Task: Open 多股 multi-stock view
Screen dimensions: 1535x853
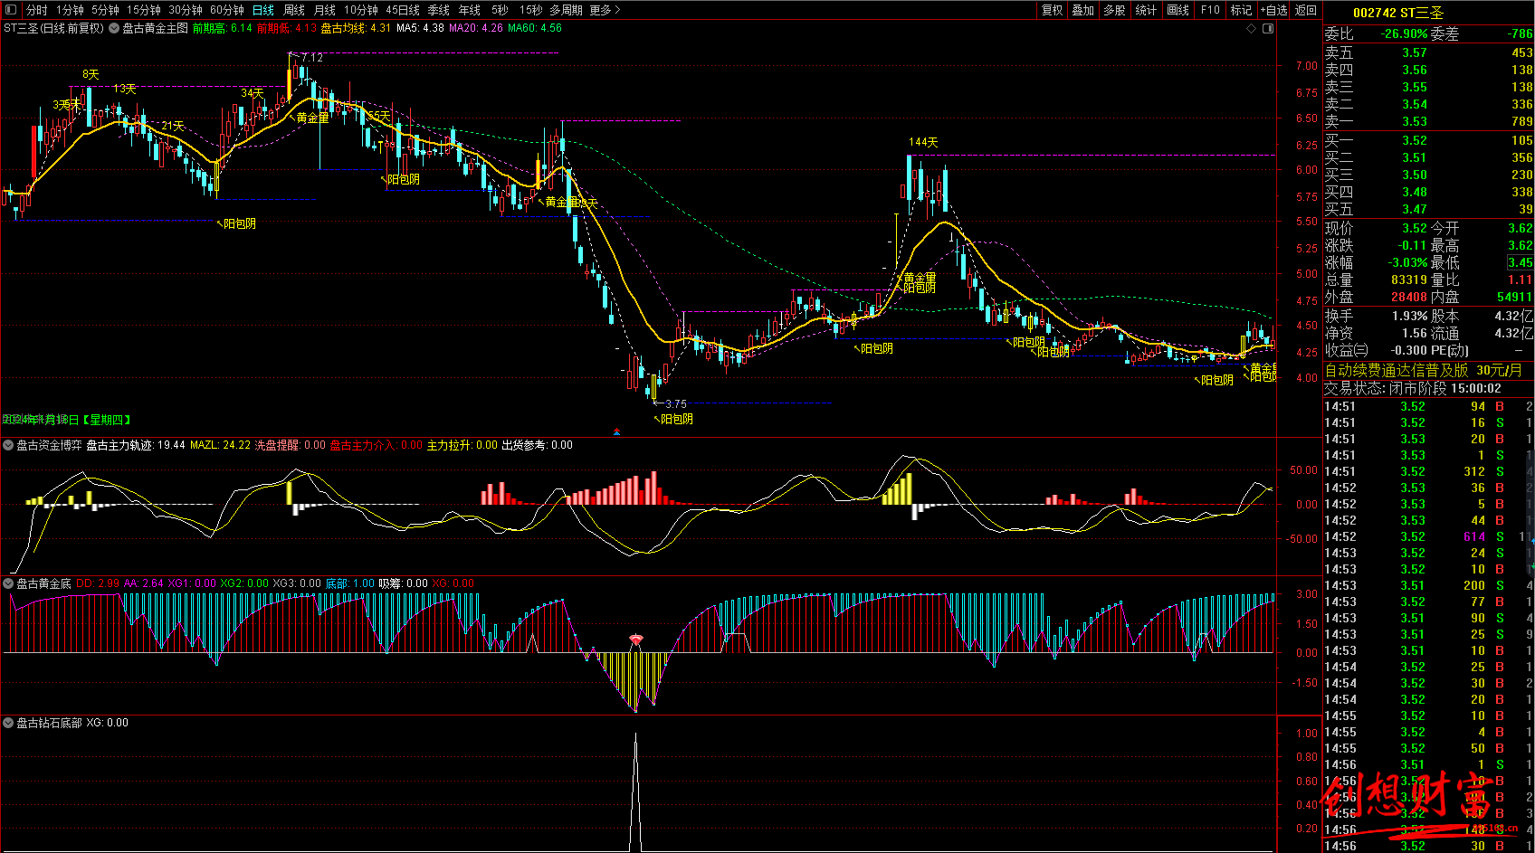Action: [x=1115, y=10]
